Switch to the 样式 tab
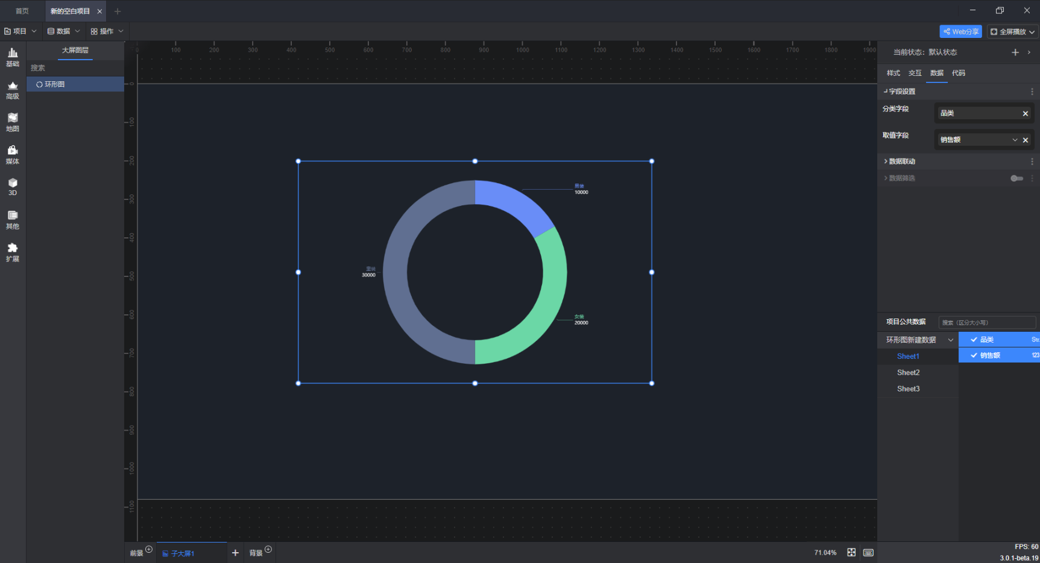 (x=893, y=73)
